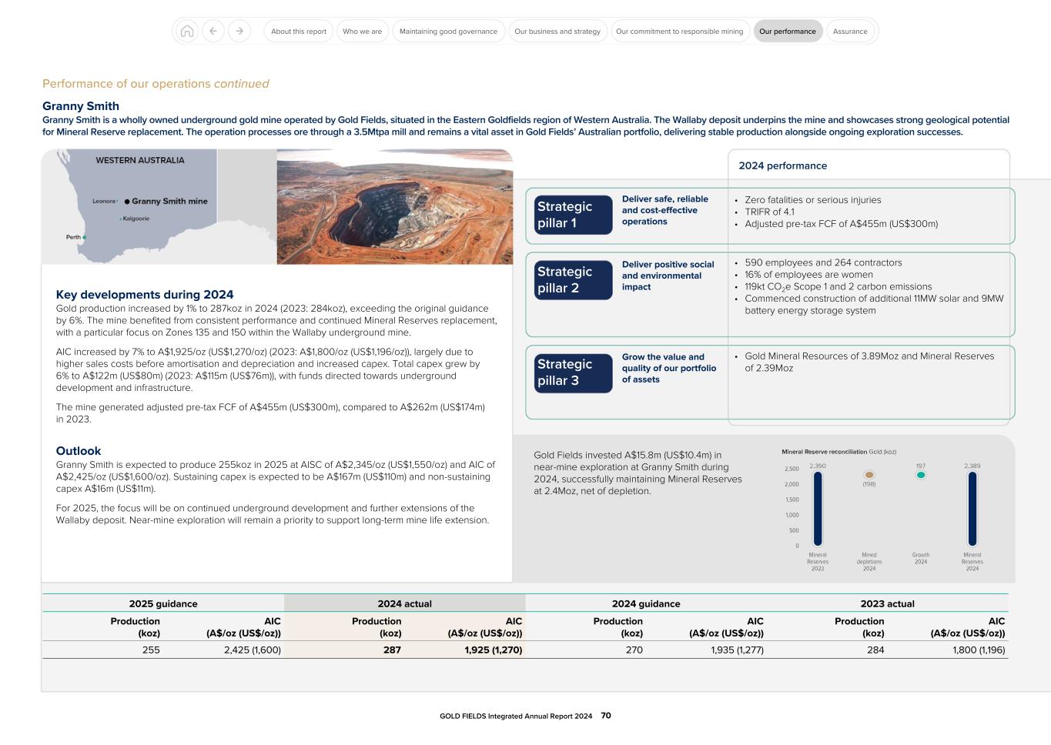
Task: Select the About this report navigation pill
Action: (x=297, y=31)
